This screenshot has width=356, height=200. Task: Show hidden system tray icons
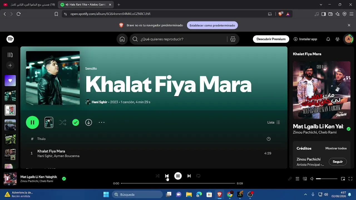pyautogui.click(x=305, y=194)
